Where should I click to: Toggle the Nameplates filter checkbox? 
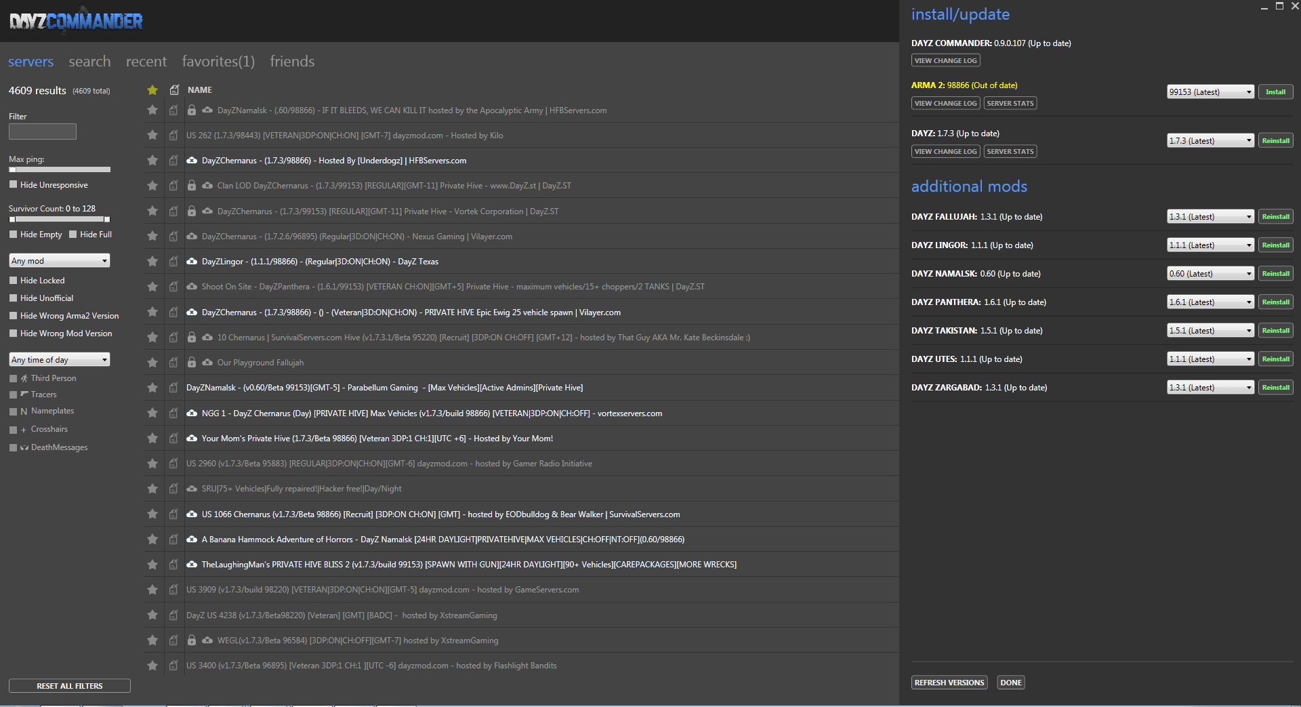(13, 411)
